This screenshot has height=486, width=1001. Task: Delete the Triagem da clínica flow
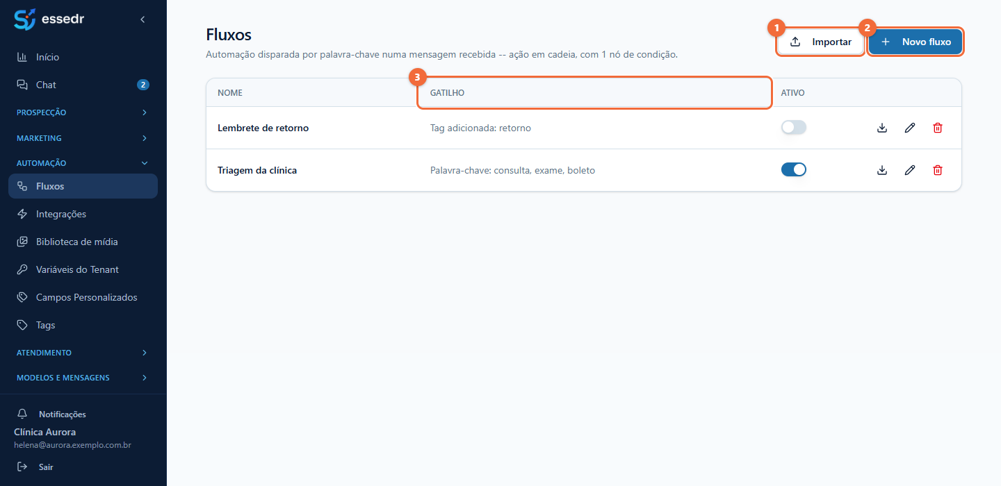click(x=938, y=170)
